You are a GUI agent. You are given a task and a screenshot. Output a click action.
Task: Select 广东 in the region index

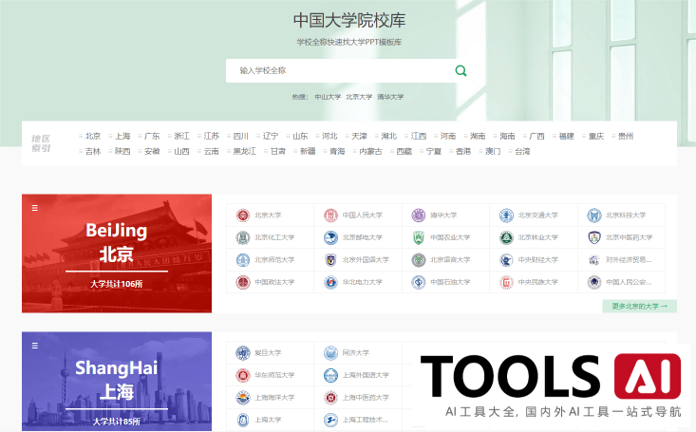pyautogui.click(x=151, y=136)
